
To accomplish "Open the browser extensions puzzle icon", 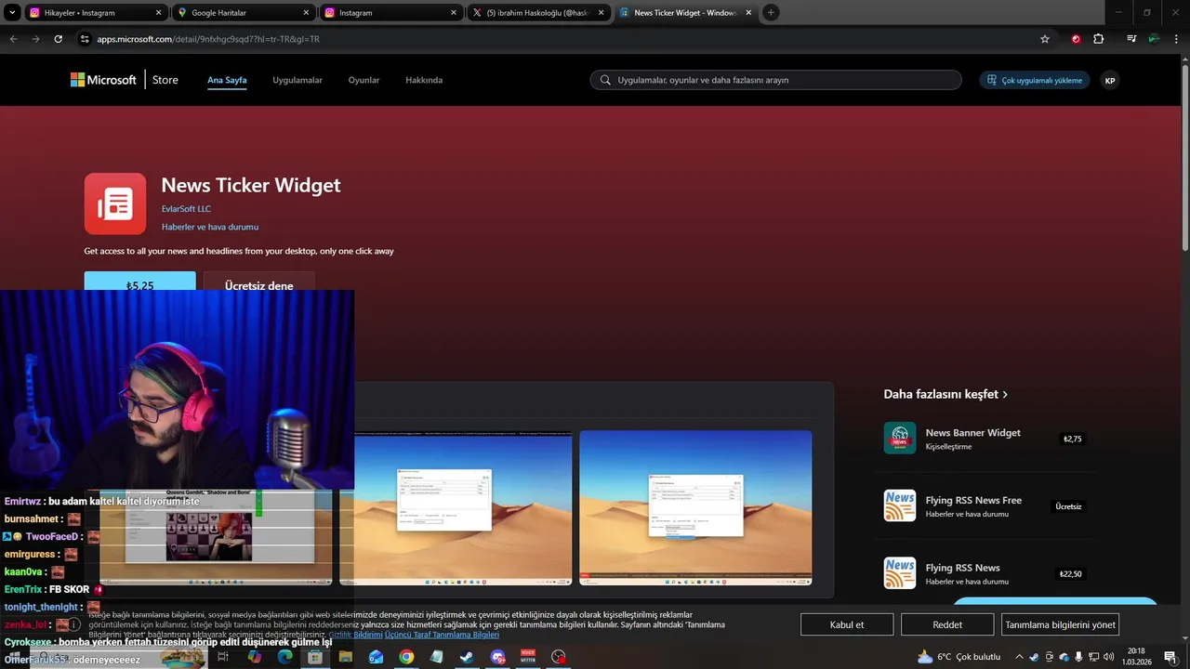I will 1099,39.
